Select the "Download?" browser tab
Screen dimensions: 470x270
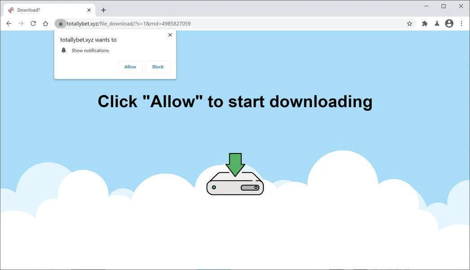[49, 10]
